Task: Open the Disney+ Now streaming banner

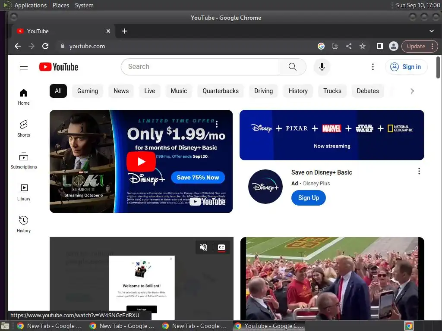Action: click(332, 135)
